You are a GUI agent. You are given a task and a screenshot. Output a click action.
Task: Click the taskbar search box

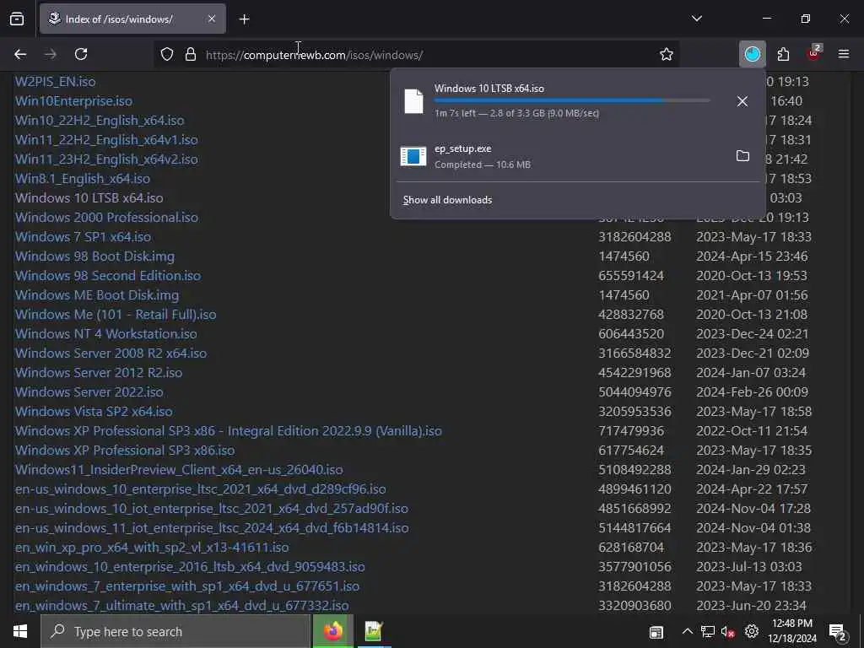(175, 631)
